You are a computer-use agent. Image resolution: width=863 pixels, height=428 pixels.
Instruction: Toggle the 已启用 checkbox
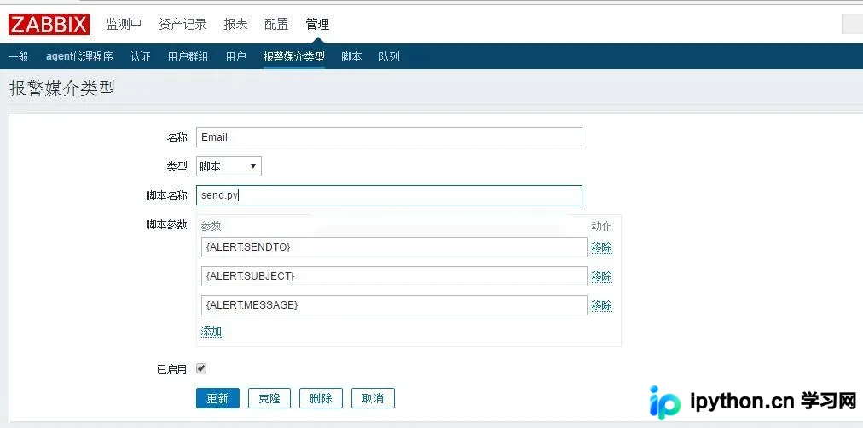tap(201, 368)
